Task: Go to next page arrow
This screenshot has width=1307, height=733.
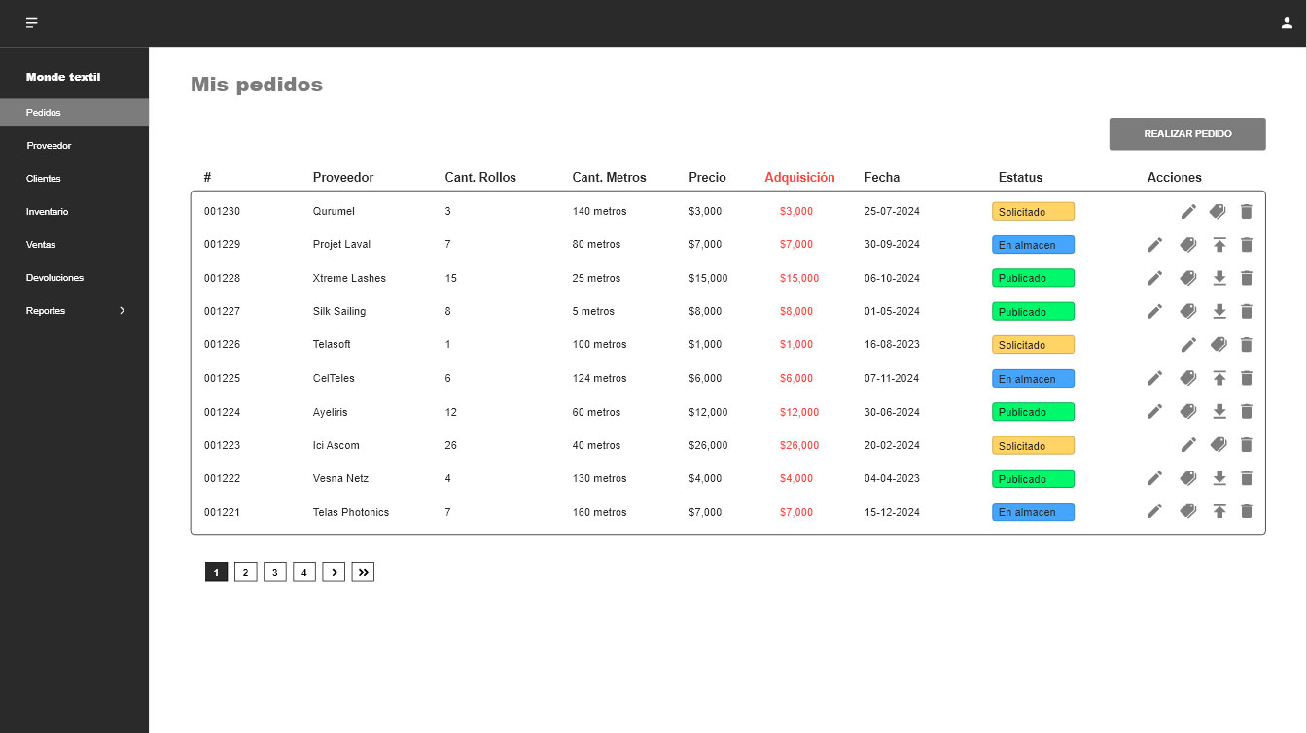Action: (x=334, y=572)
